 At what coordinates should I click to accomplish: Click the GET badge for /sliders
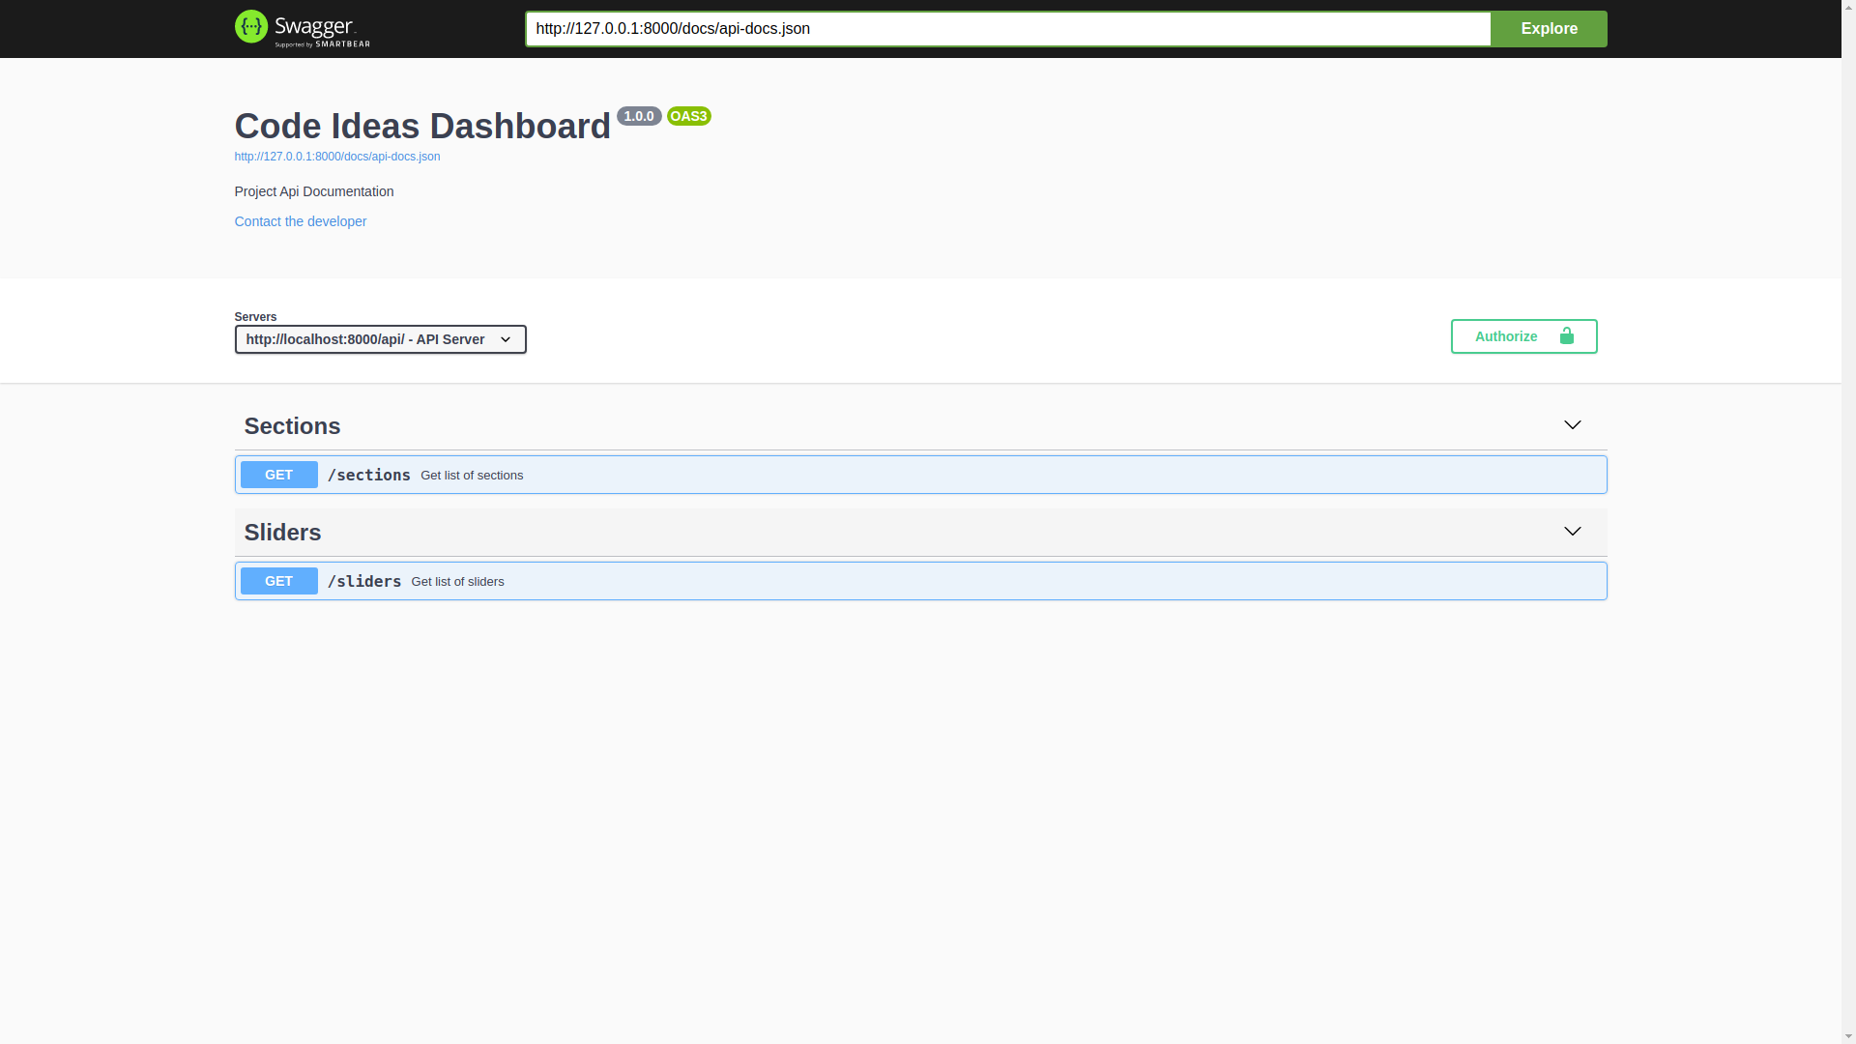pos(278,581)
